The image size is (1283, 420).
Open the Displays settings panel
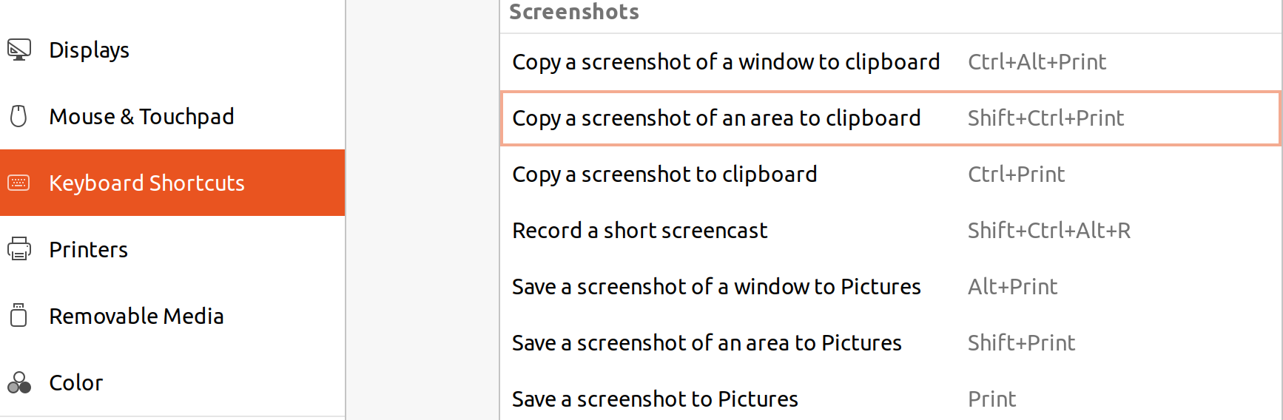(x=89, y=50)
